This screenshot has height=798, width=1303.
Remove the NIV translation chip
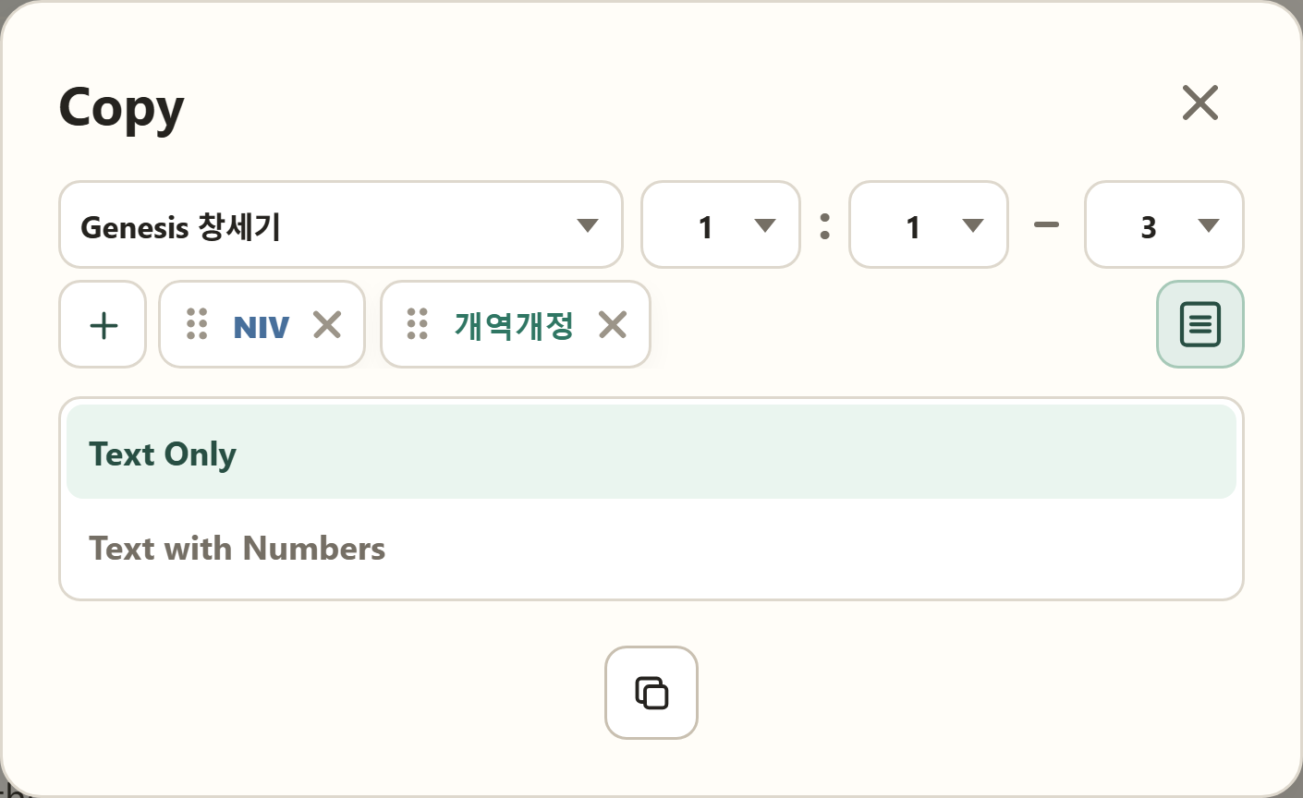[327, 324]
